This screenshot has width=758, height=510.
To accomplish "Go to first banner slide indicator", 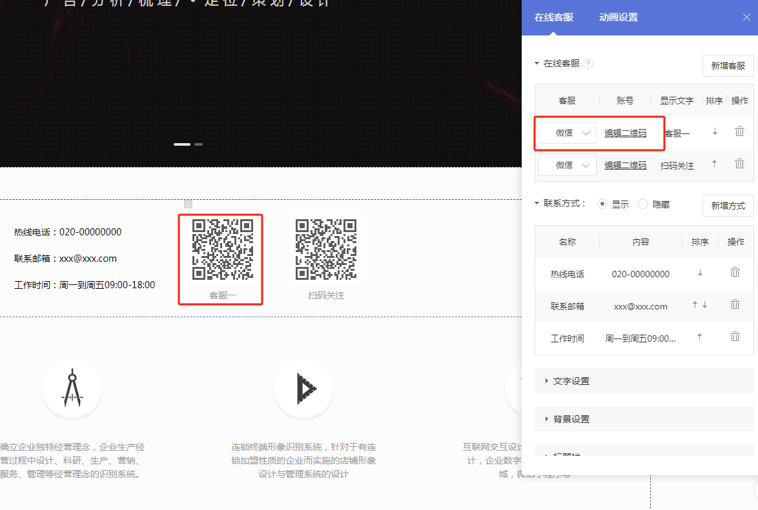I will point(182,144).
